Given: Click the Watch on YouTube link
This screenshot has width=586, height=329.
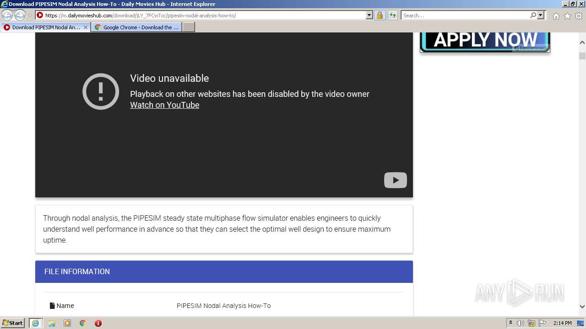Looking at the screenshot, I should point(164,105).
